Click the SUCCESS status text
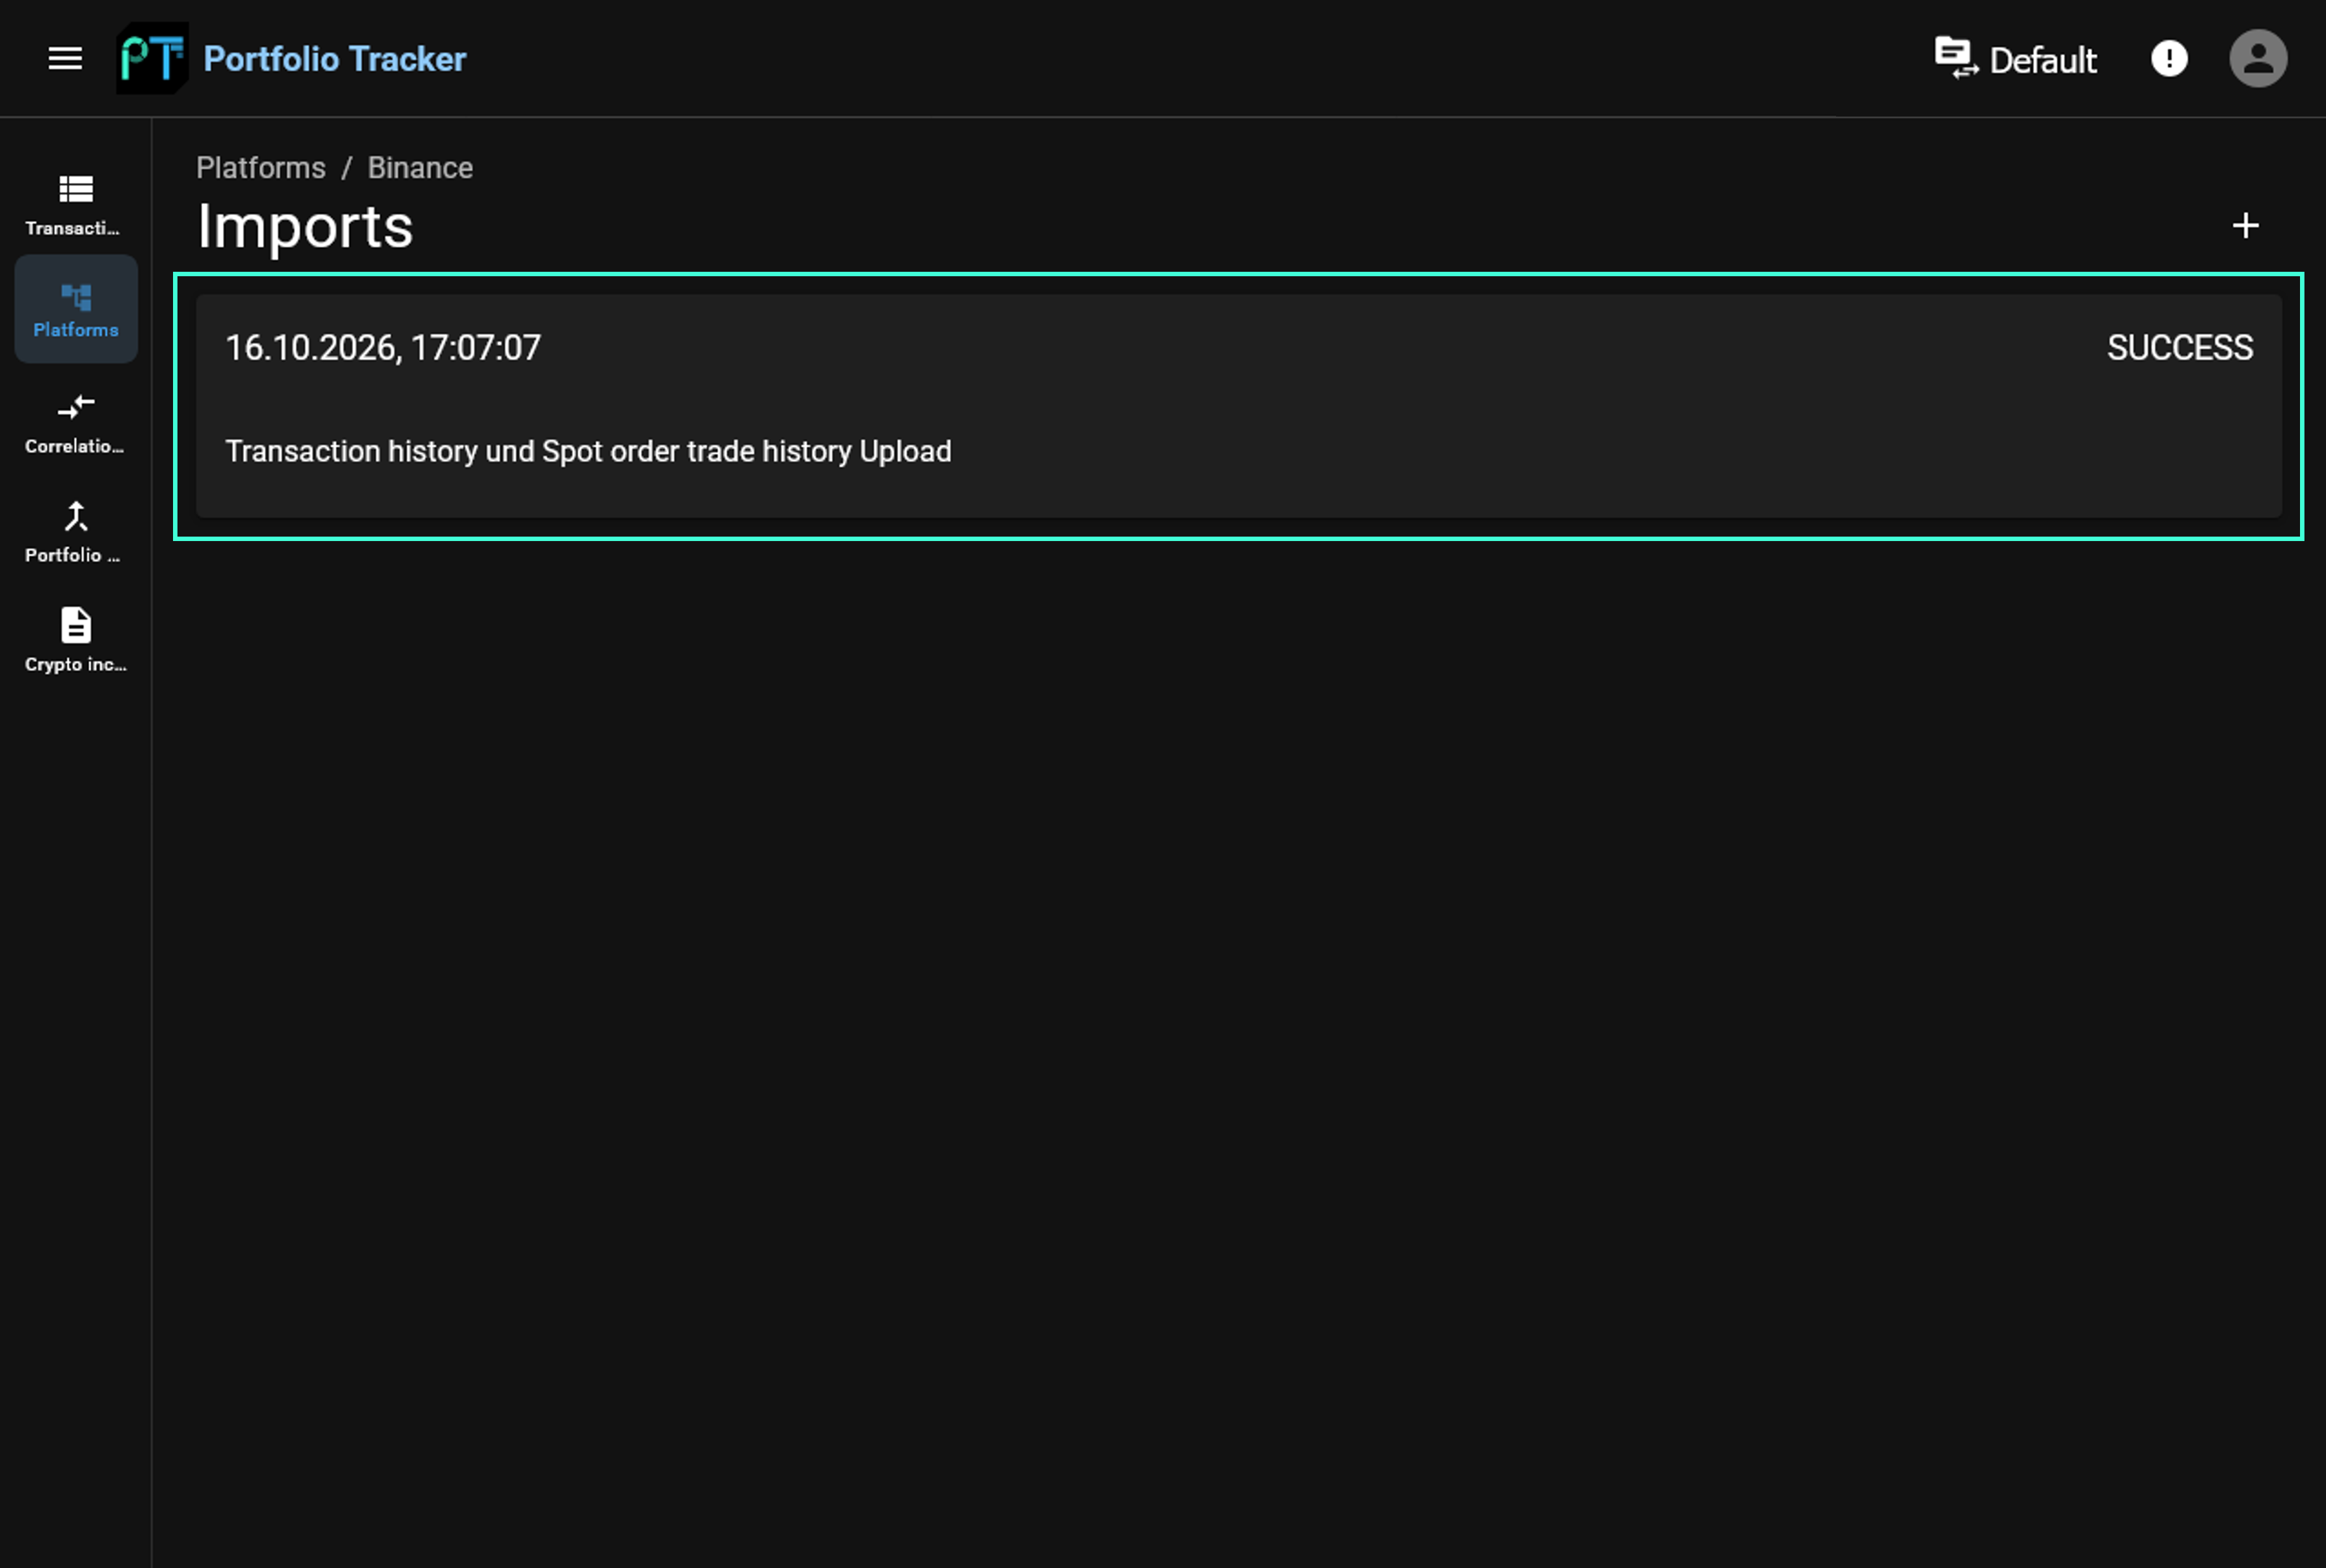The image size is (2326, 1568). (x=2180, y=348)
